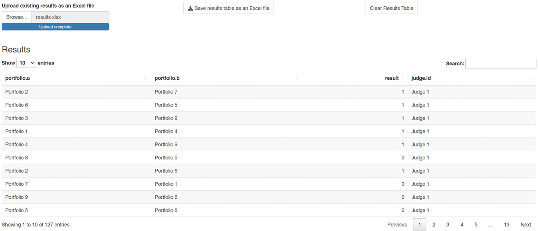Sort by result column sort arrows
This screenshot has height=231, width=538.
click(402, 78)
